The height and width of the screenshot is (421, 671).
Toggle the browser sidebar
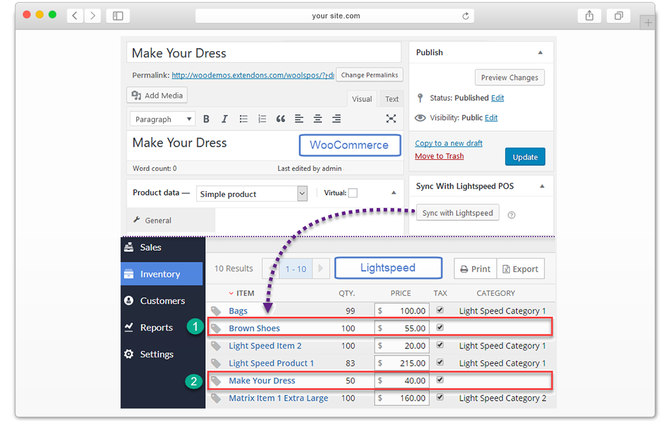118,16
